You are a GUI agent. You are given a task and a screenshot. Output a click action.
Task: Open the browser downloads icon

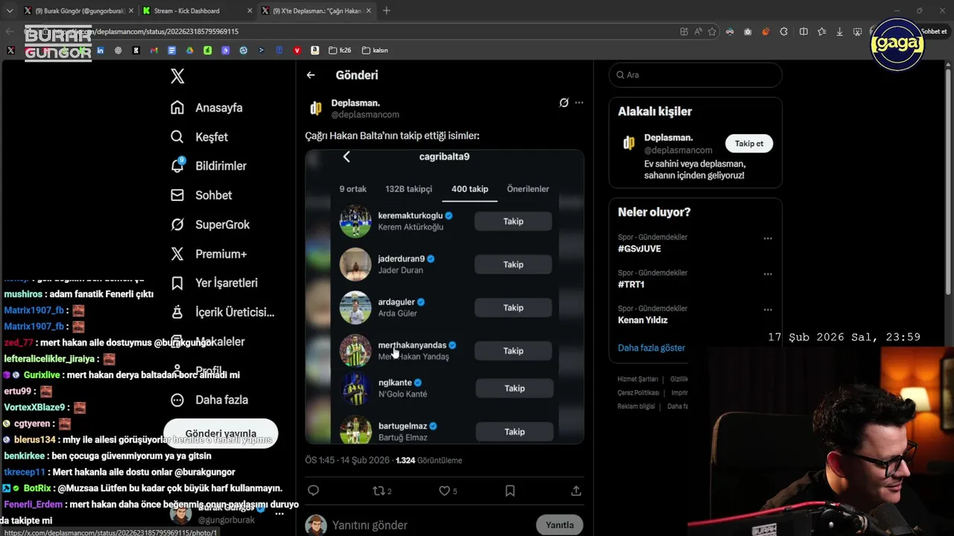[840, 31]
